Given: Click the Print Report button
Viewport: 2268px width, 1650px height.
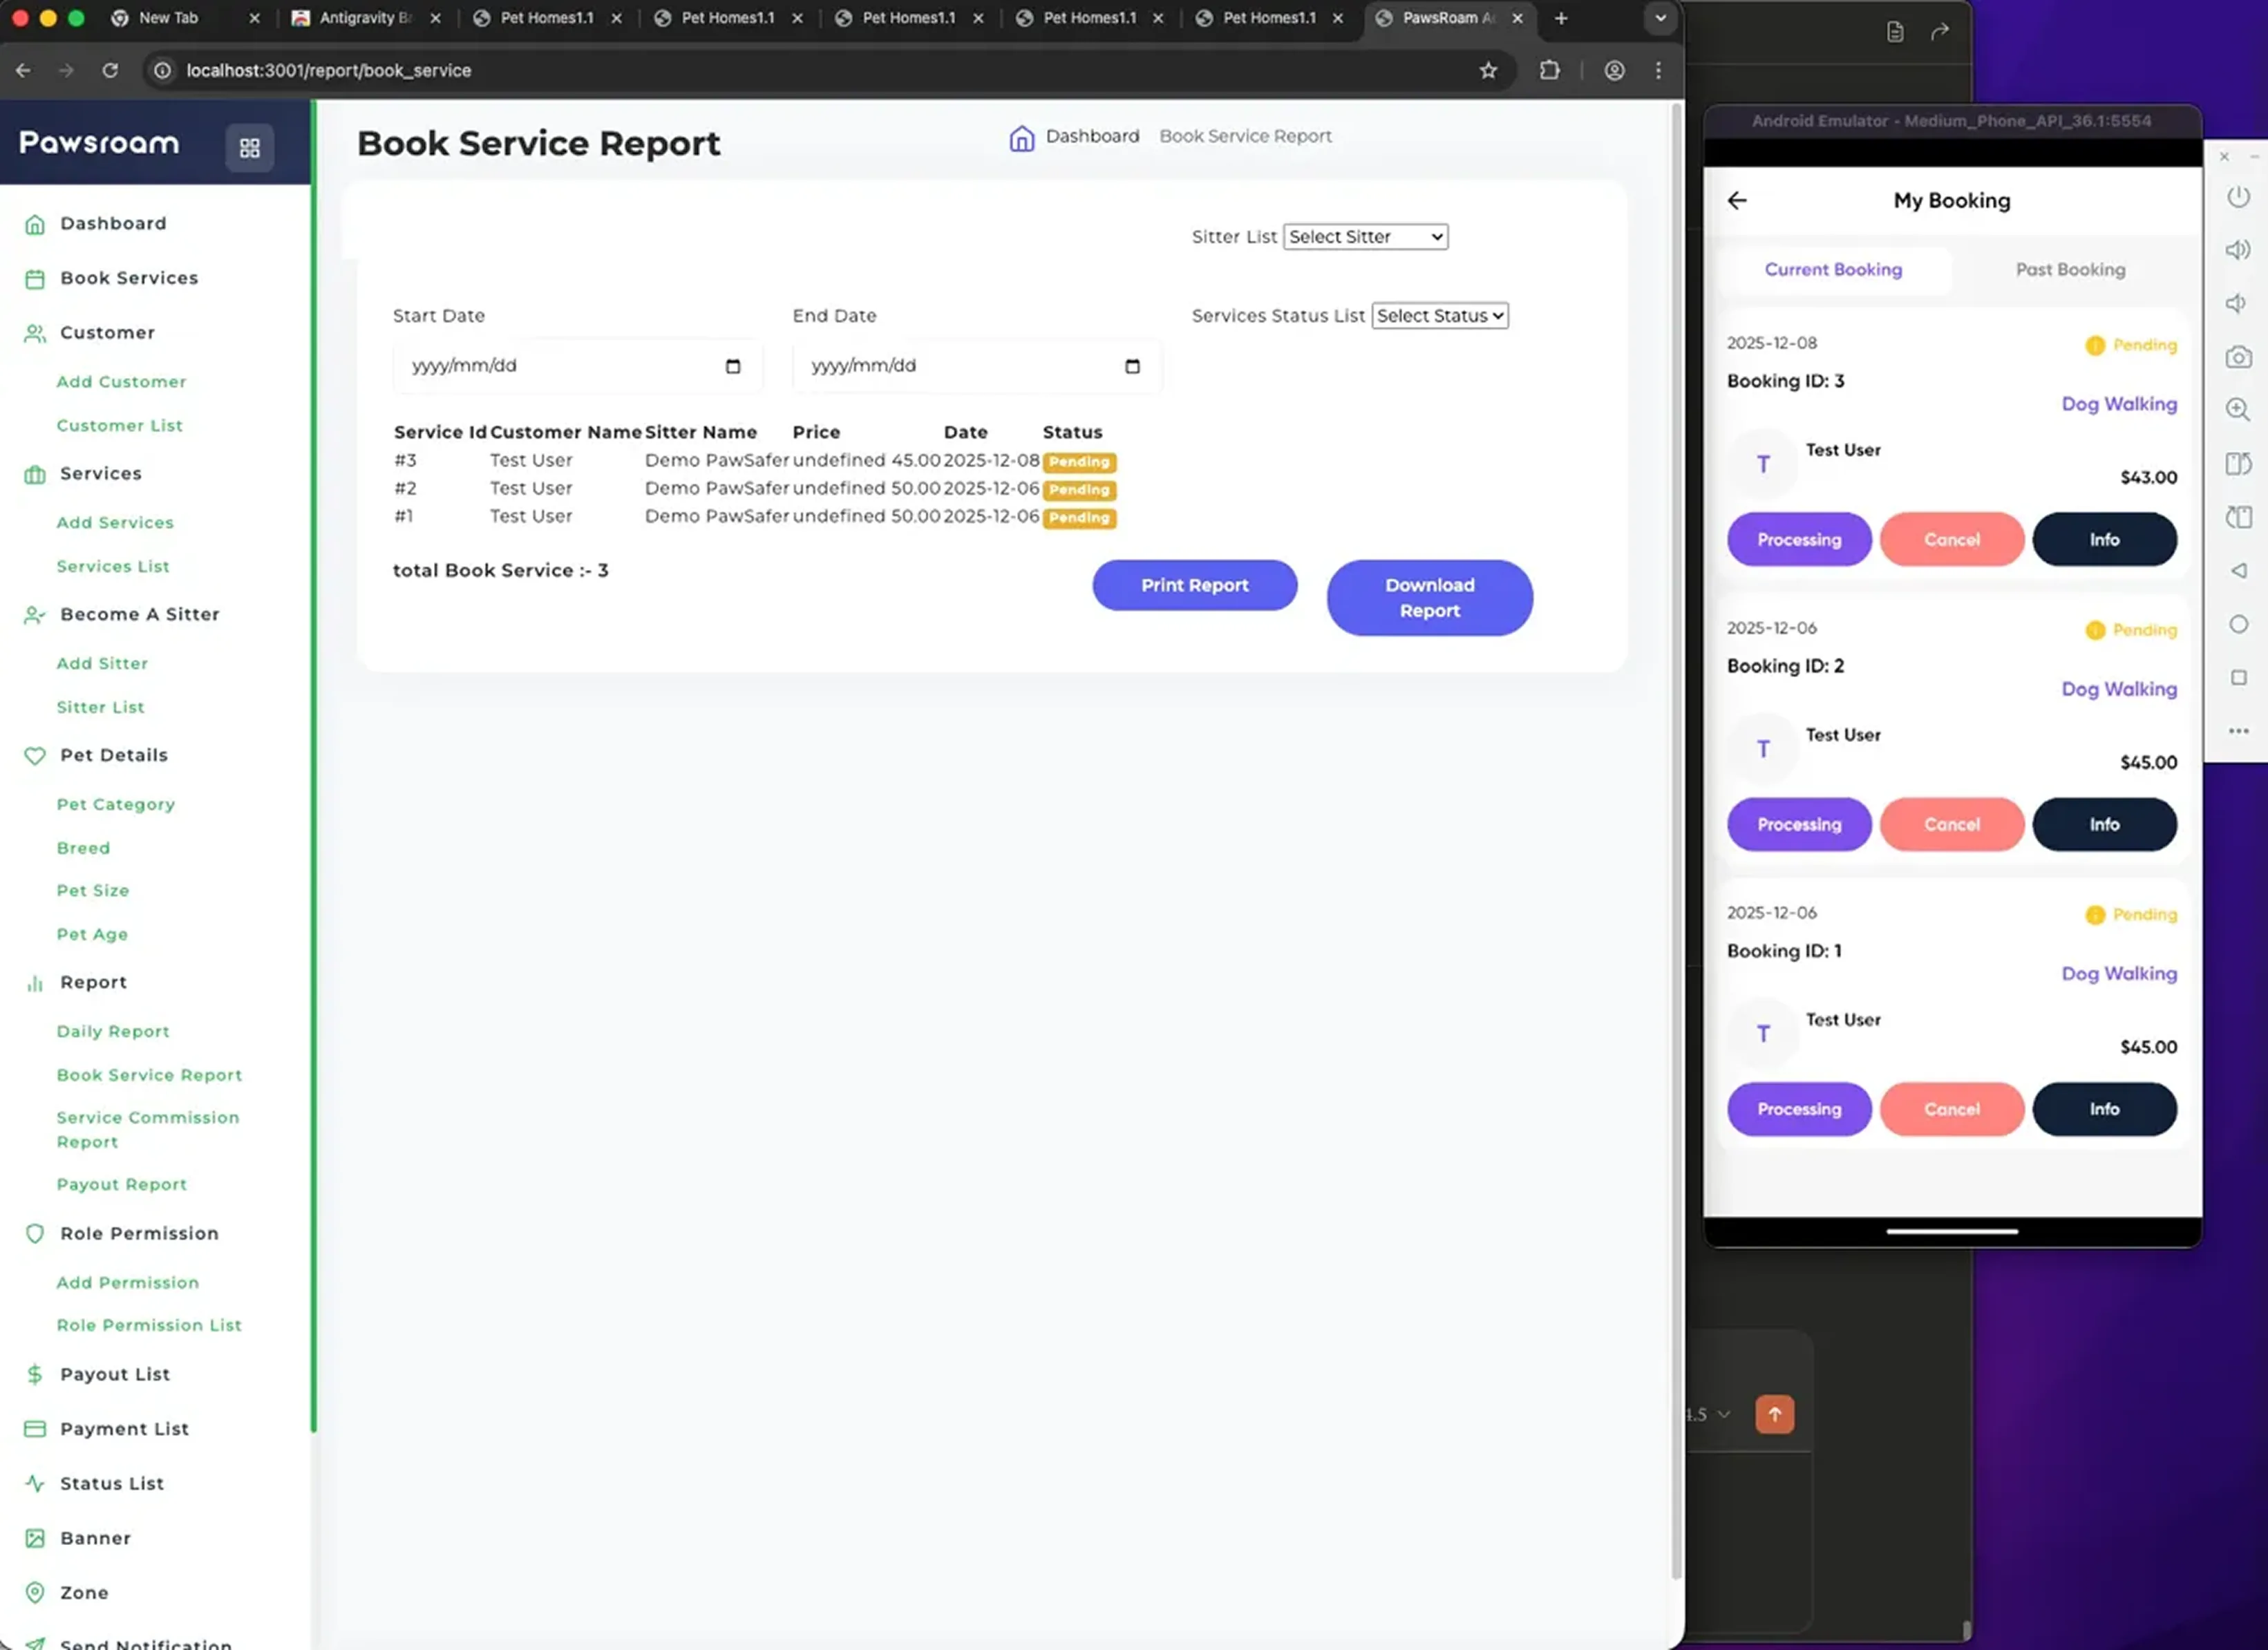Looking at the screenshot, I should point(1194,585).
